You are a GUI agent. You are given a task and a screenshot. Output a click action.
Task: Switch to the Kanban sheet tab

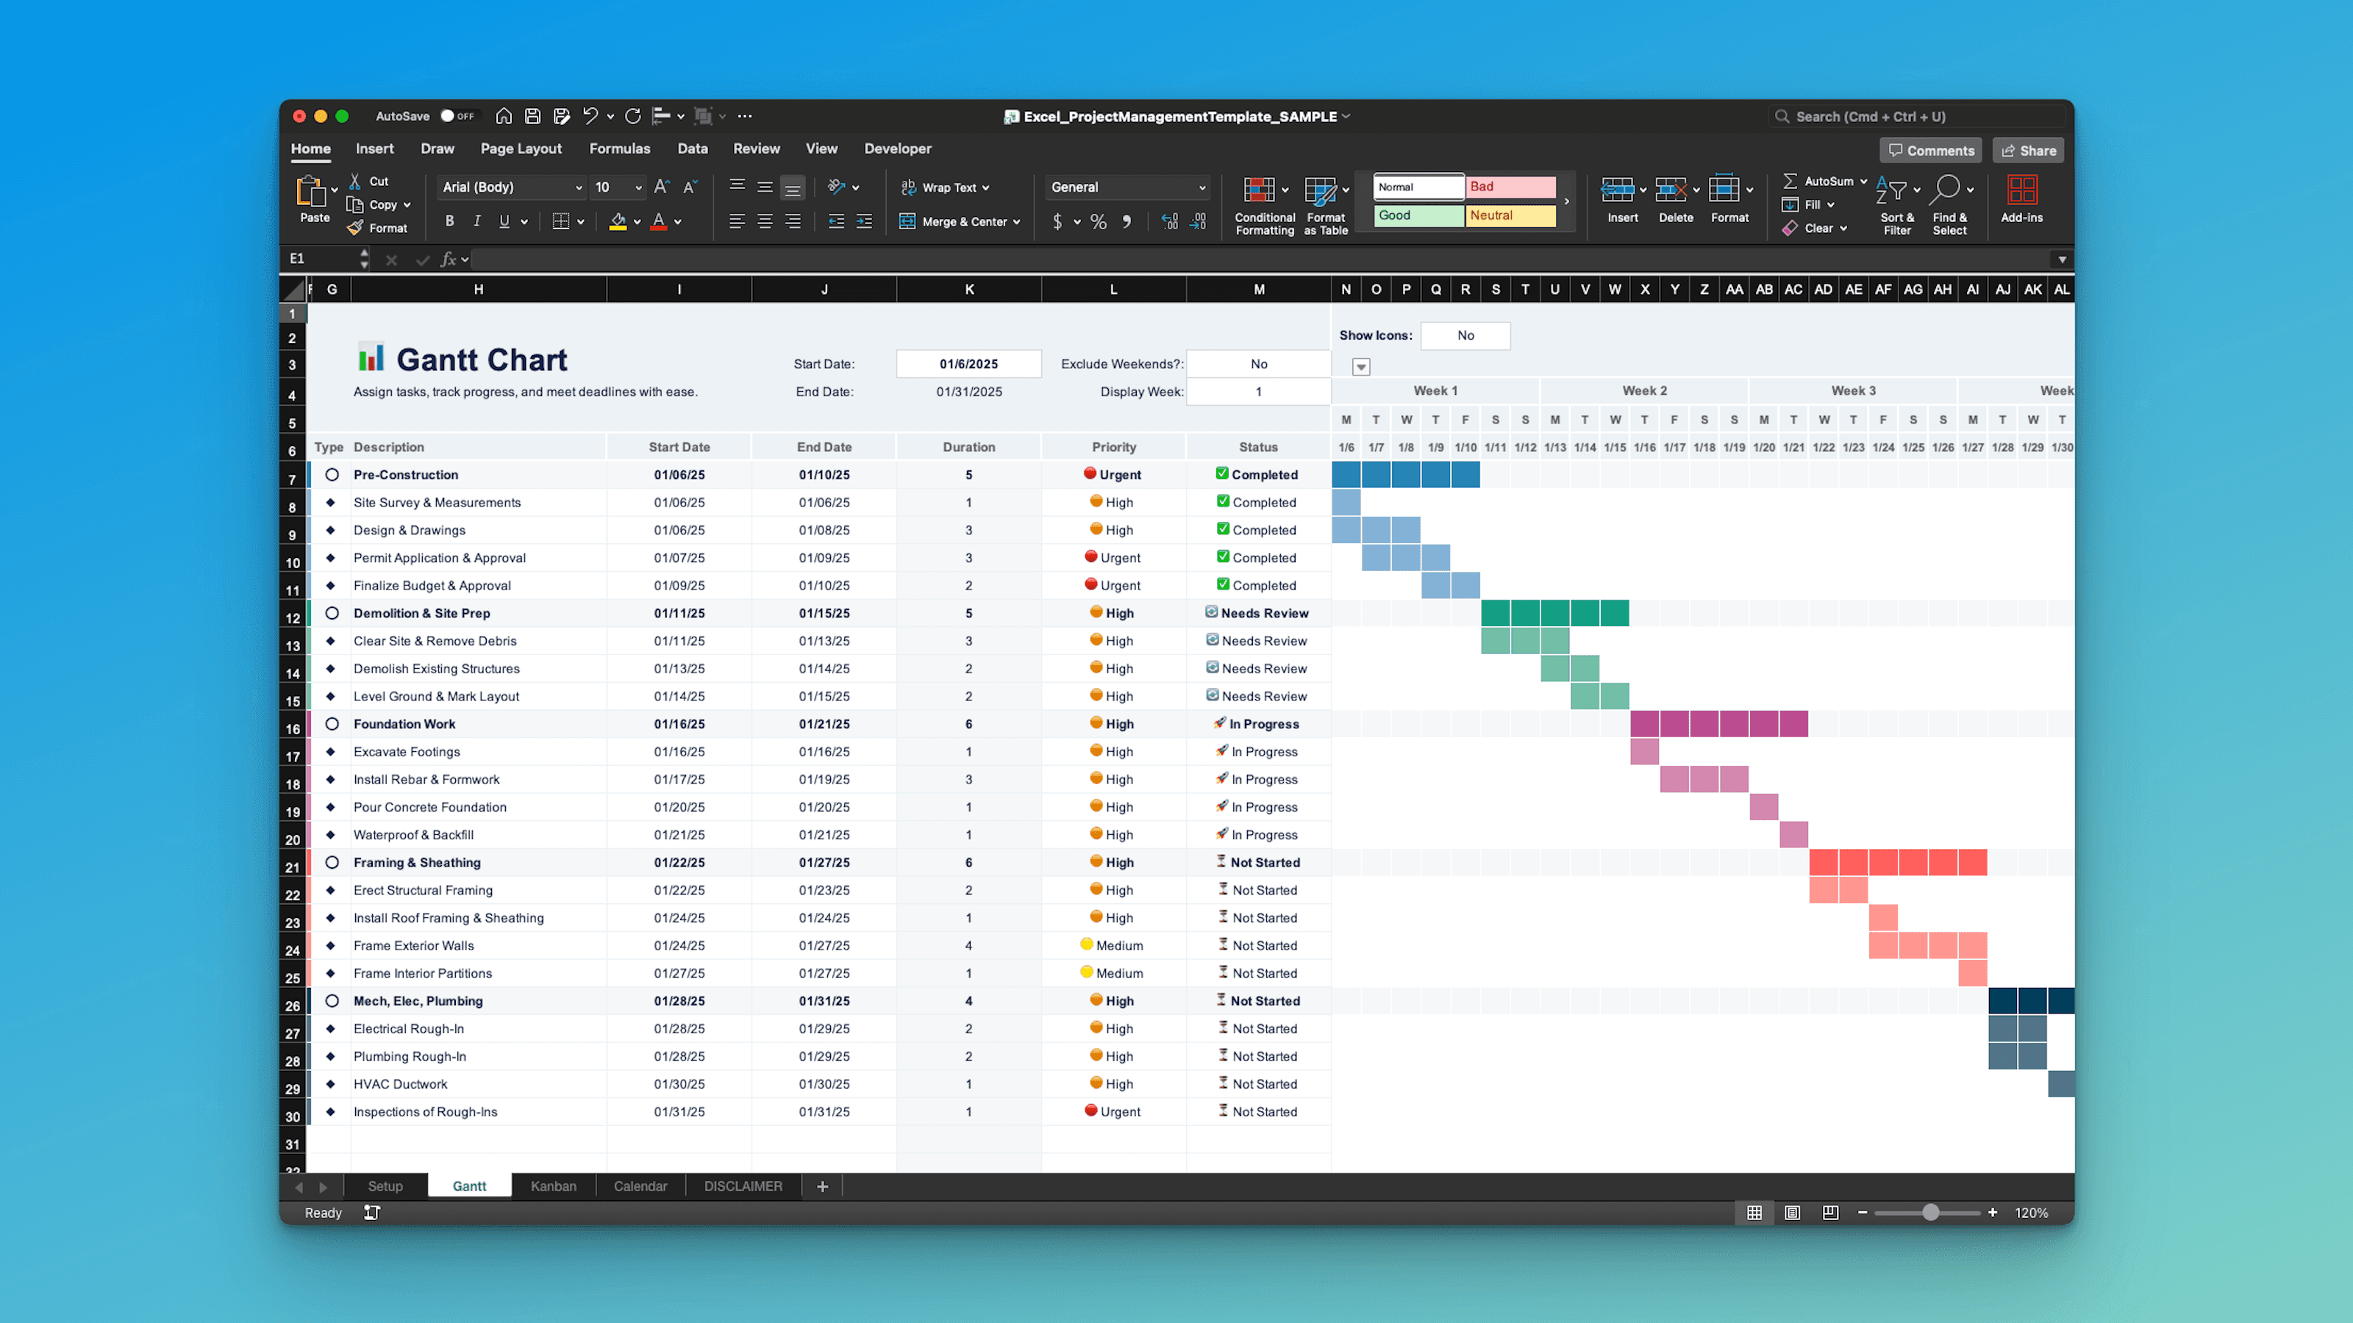(x=553, y=1186)
